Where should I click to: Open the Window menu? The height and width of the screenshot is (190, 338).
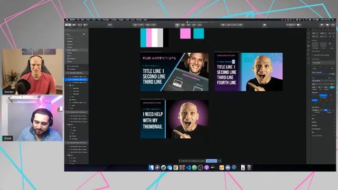139,20
